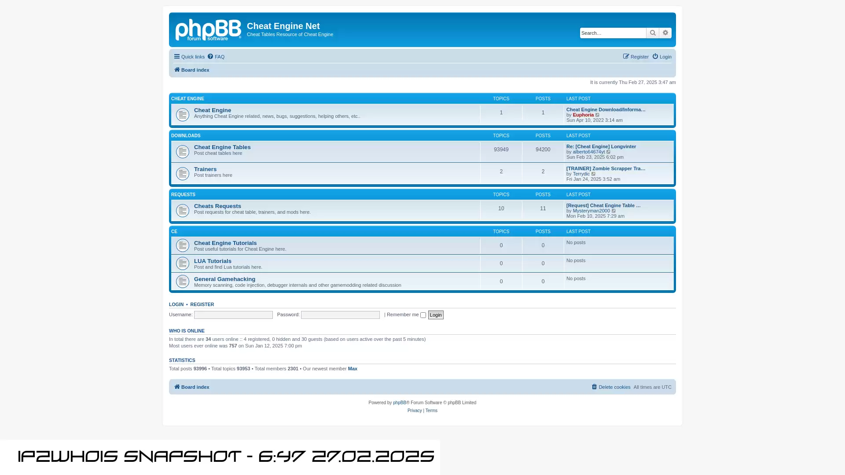
Task: Open the General Gamehacking forum
Action: pyautogui.click(x=224, y=279)
